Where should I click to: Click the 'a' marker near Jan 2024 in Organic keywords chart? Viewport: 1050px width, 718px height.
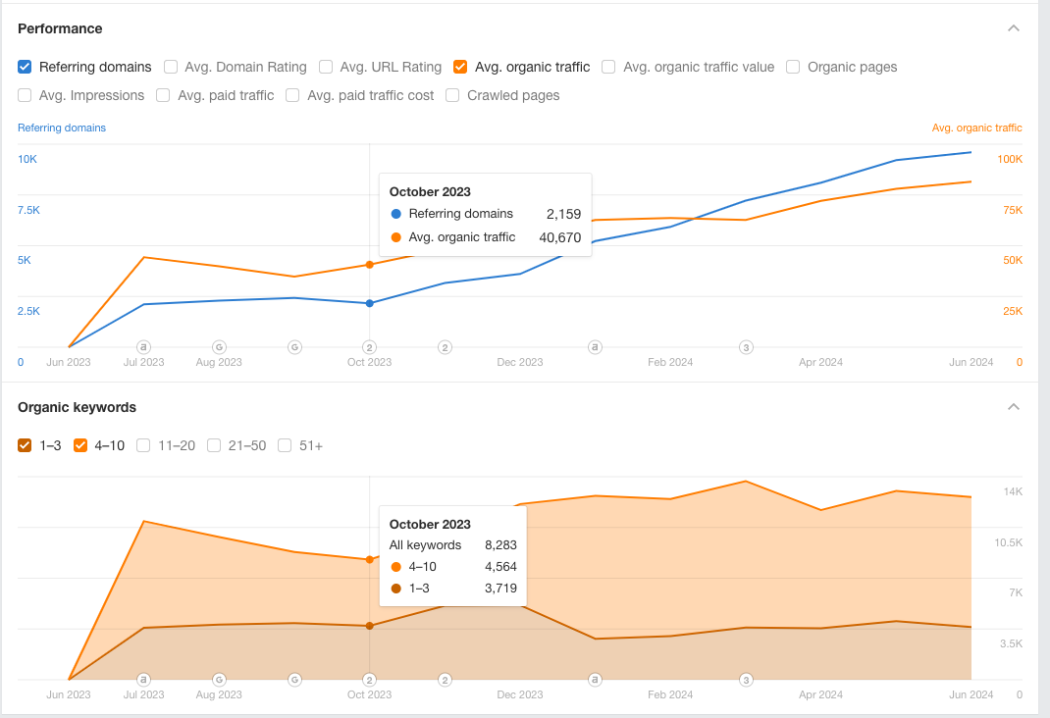(x=595, y=680)
